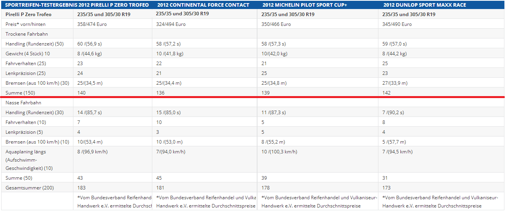Screen dimensions: 506x213
Task: Select the 'Summe (150)' row label
Action: [x=20, y=93]
